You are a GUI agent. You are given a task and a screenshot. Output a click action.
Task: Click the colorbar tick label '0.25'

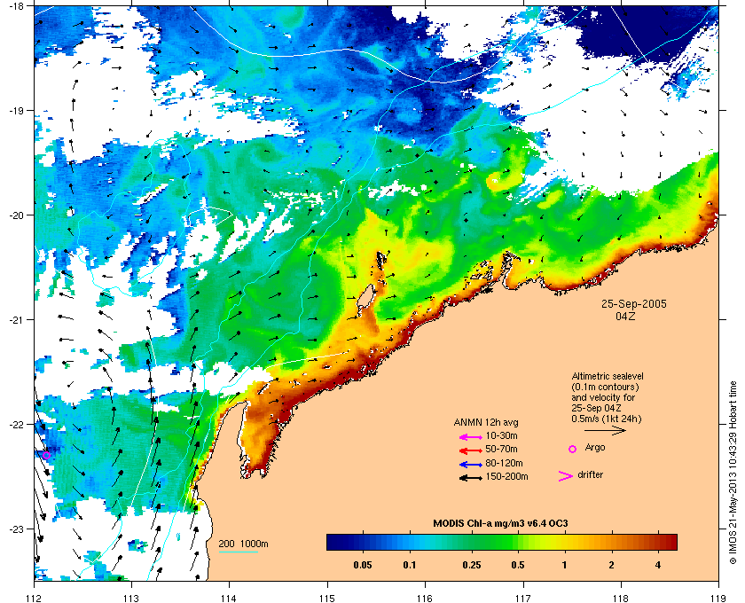pos(472,566)
